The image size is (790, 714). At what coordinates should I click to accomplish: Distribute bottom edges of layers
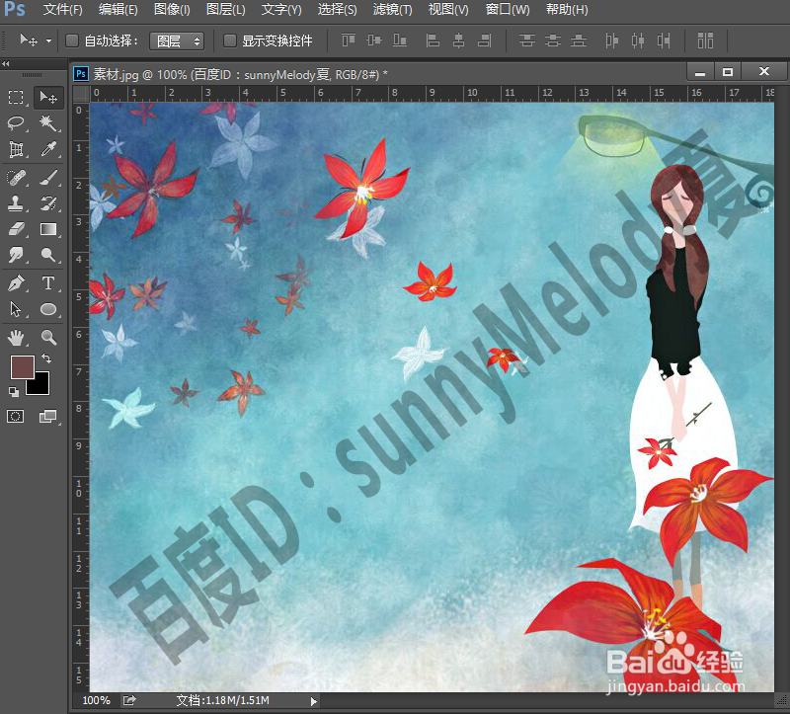(x=579, y=40)
